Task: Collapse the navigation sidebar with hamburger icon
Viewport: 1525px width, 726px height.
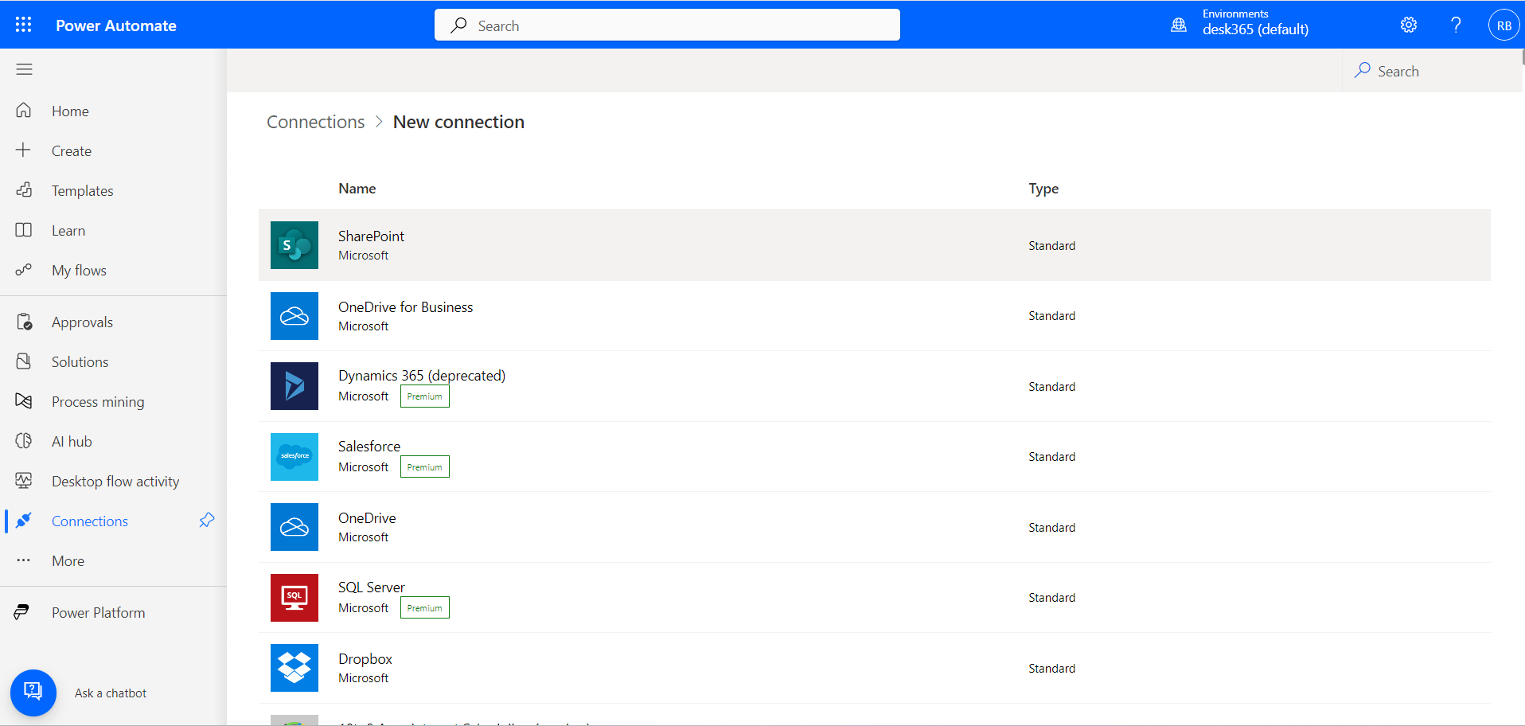Action: [24, 69]
